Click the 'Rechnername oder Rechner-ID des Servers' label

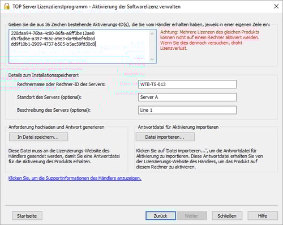[x=61, y=84]
